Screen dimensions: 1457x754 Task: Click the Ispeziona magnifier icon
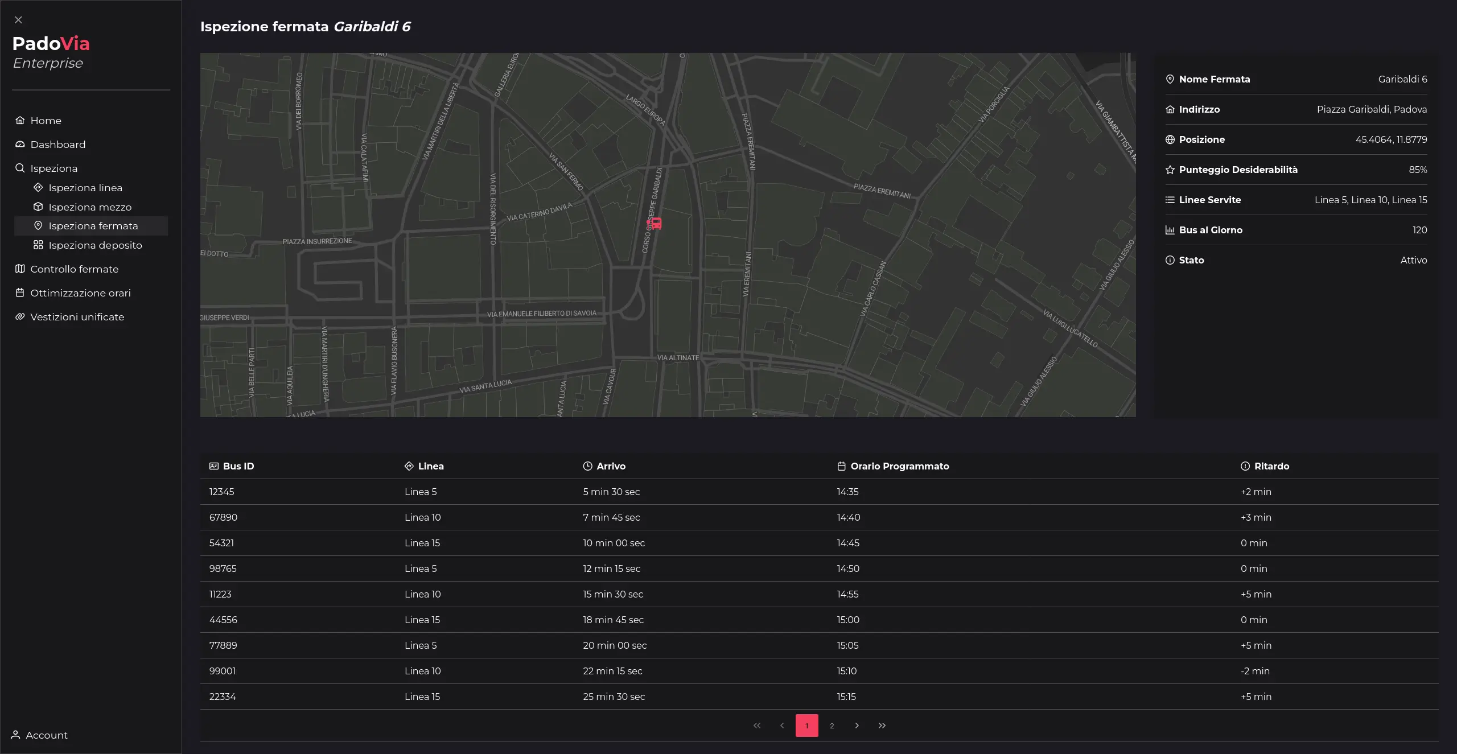click(20, 168)
